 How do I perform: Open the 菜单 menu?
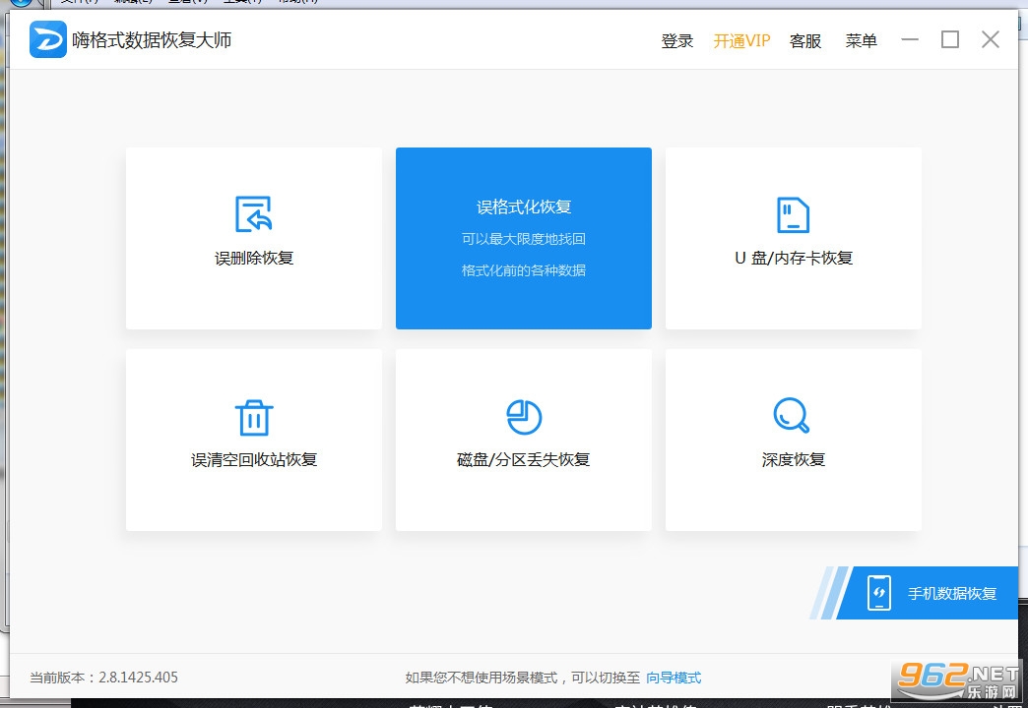point(861,41)
